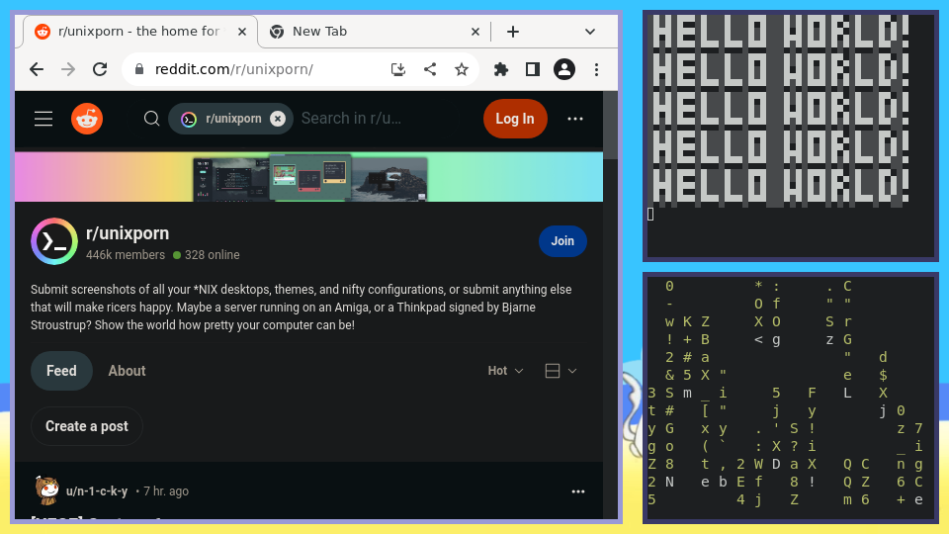Click the Reddit Snoo logo

pos(87,119)
